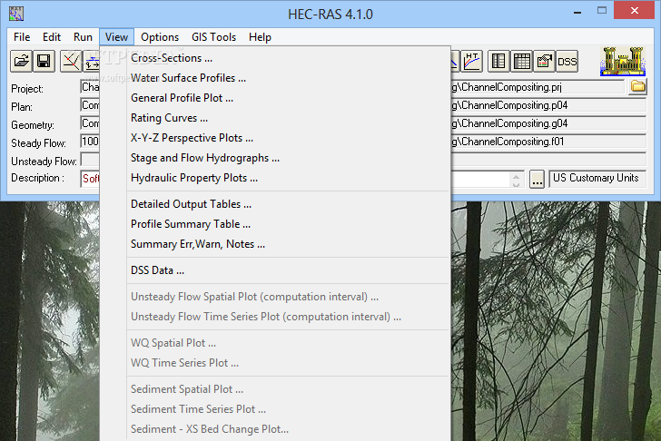Open the GIS Tools menu
The width and height of the screenshot is (661, 441).
point(213,37)
